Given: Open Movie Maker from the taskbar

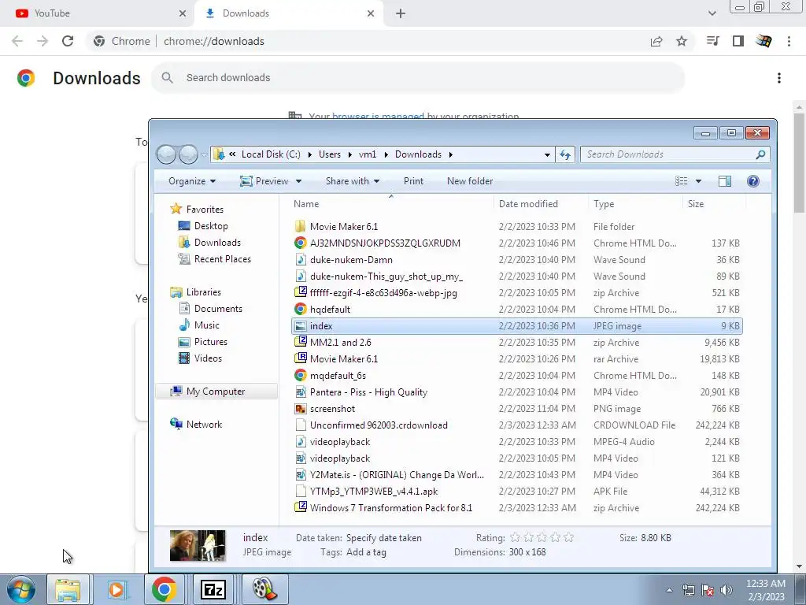Looking at the screenshot, I should pyautogui.click(x=264, y=589).
